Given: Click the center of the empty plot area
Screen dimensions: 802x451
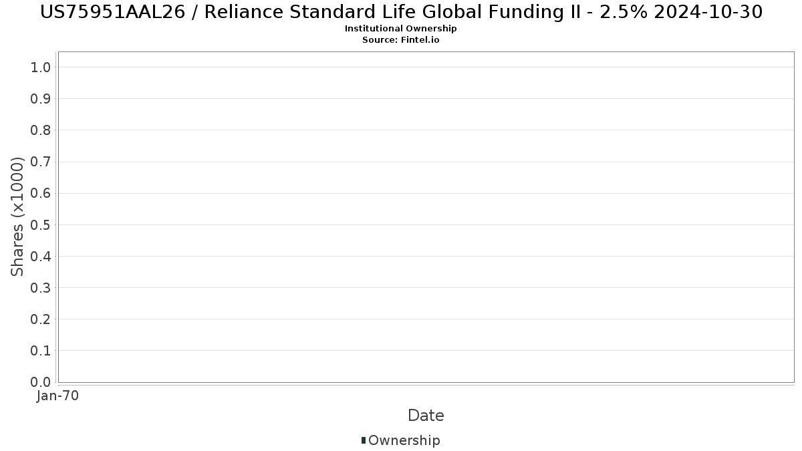Looking at the screenshot, I should point(426,217).
